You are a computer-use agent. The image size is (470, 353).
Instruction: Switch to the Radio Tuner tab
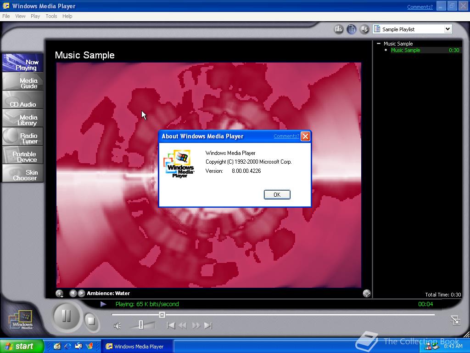click(23, 137)
